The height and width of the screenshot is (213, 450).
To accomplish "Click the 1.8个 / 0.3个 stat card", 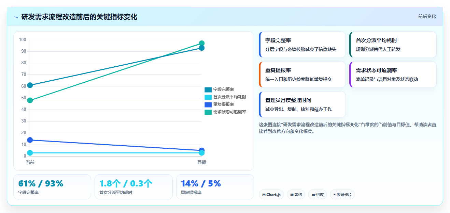I will 133,187.
